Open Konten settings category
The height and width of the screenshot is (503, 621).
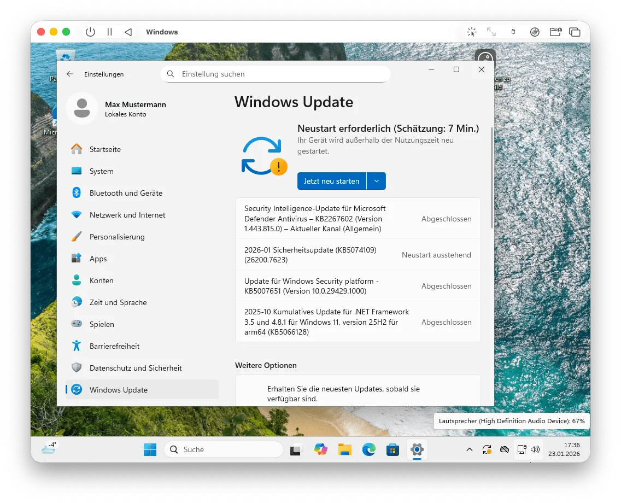pos(142,280)
